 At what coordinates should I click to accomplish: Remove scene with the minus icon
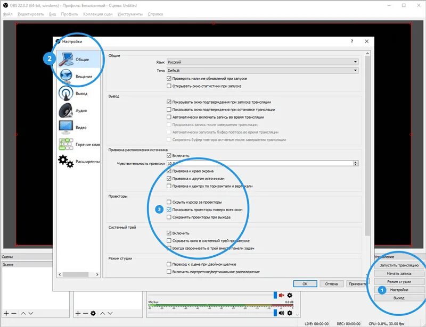[x=14, y=313]
